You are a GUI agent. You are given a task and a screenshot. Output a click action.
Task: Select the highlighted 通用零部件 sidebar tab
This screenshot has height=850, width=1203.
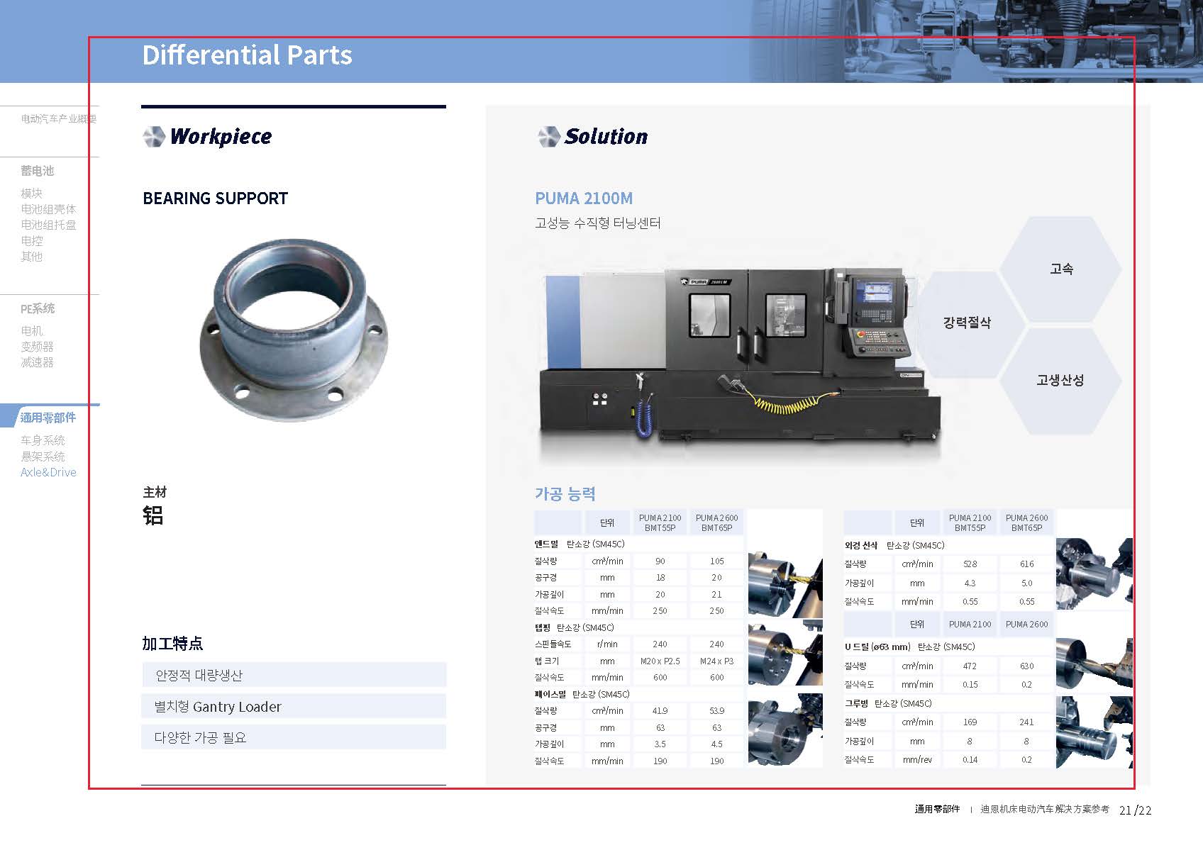[48, 418]
